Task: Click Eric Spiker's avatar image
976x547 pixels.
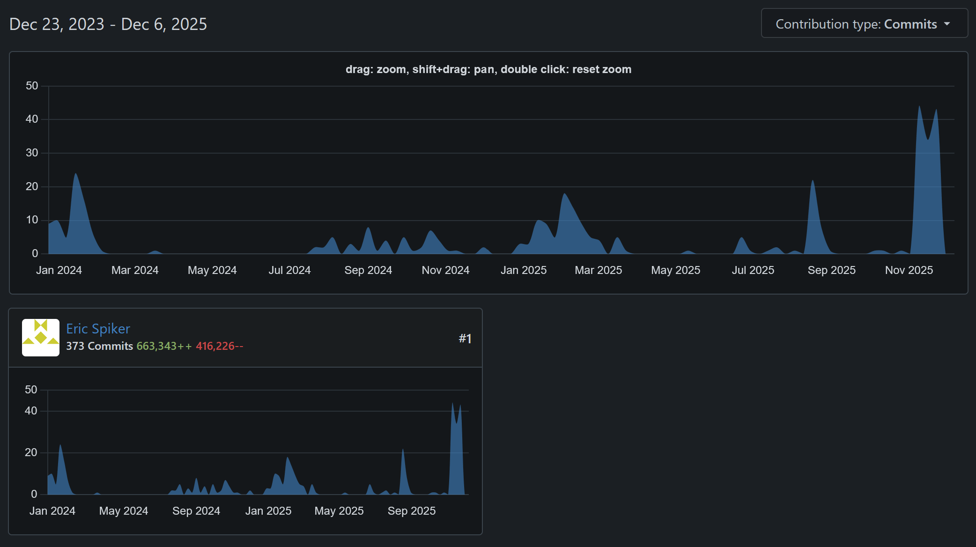Action: (x=41, y=338)
